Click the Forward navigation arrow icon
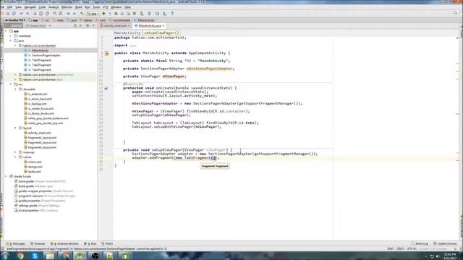Image resolution: width=463 pixels, height=260 pixels. 75,14
